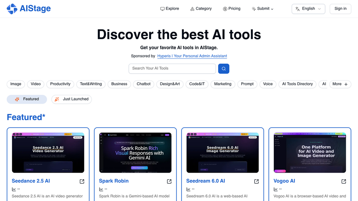Click the Spark Robin title link
Viewport: 358px width, 201px height.
tap(114, 181)
